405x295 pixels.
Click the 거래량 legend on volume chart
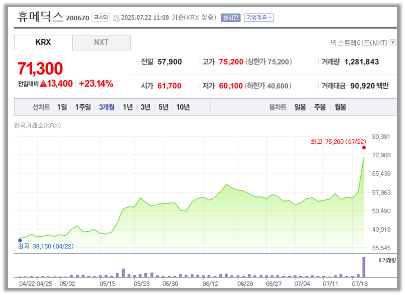[387, 260]
